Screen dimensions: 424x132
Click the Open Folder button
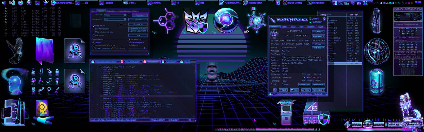click(318, 84)
